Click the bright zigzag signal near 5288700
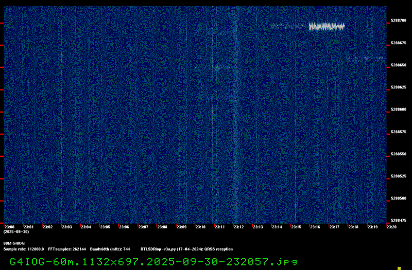Viewport: 412px width, 270px height. (327, 27)
